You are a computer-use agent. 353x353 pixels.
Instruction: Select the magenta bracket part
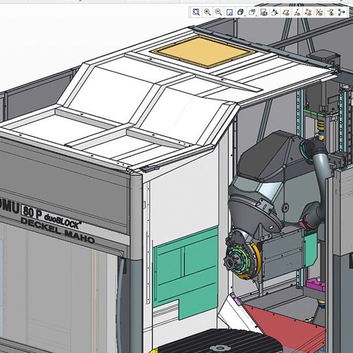point(315,285)
